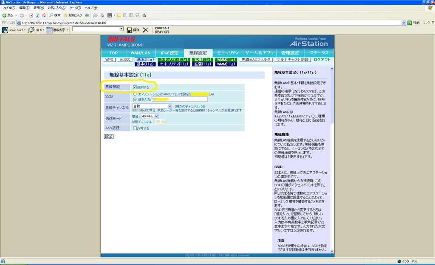The image size is (435, 265).
Task: Click the Home icon in IE toolbar
Action: [44, 16]
